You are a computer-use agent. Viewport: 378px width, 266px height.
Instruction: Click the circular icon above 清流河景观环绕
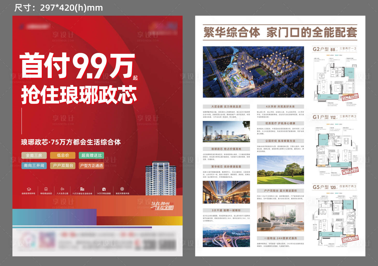click(122, 189)
